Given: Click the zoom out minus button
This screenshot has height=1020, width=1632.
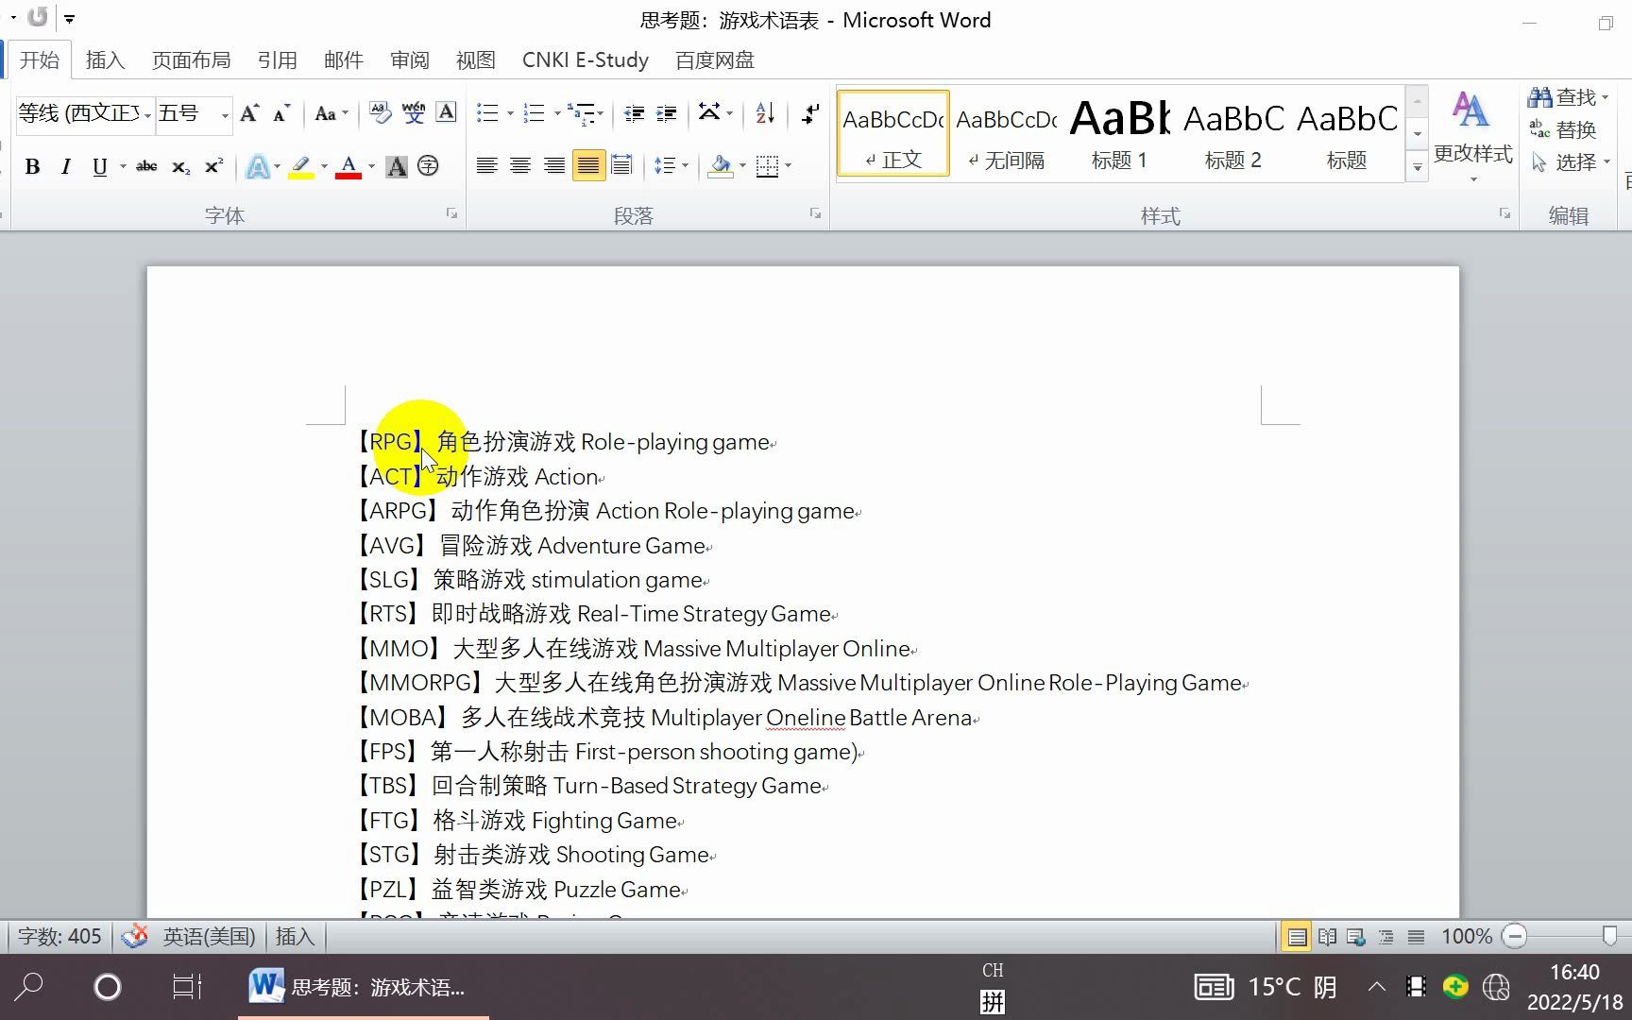Looking at the screenshot, I should (1515, 936).
